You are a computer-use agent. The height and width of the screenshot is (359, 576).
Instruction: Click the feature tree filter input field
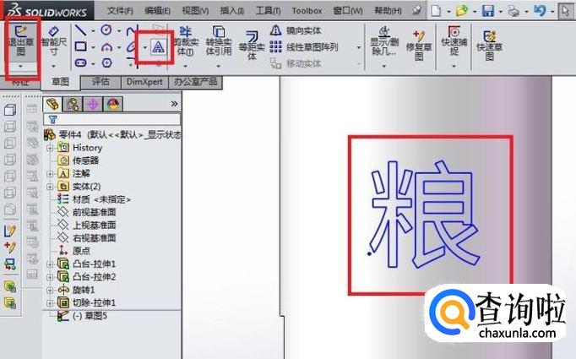coord(112,119)
